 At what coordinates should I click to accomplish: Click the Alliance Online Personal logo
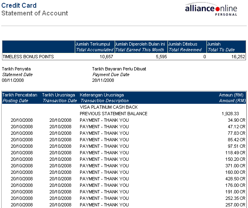(214, 10)
